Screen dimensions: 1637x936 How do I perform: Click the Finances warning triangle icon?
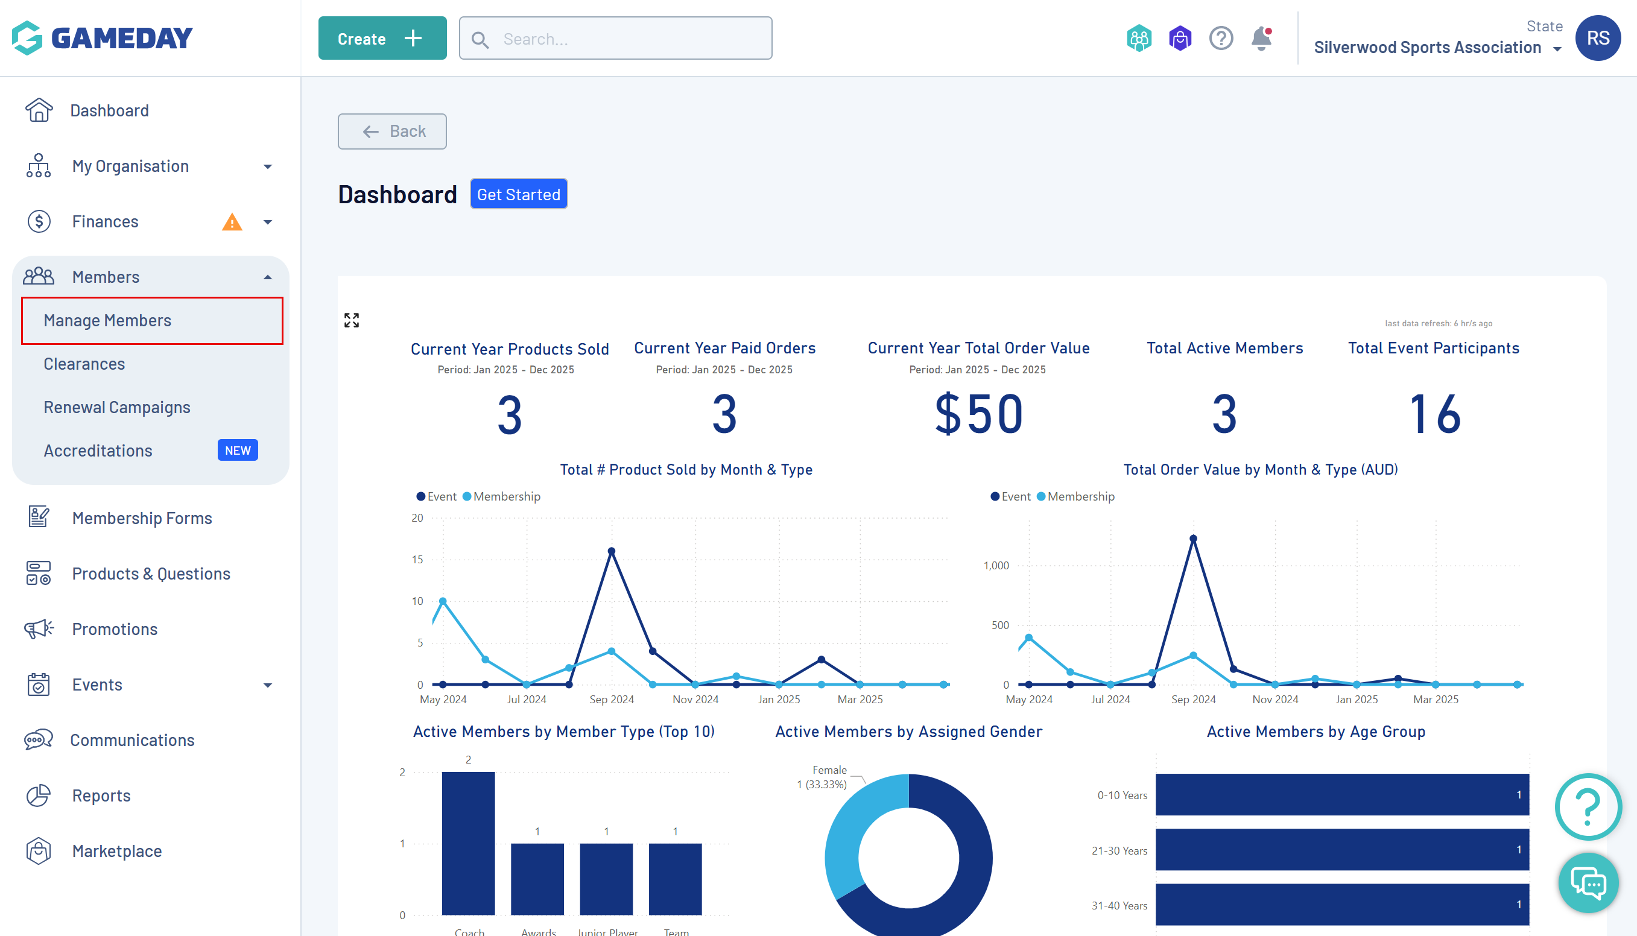tap(232, 223)
